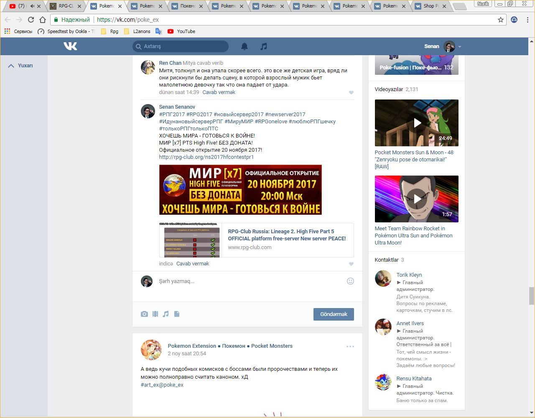Open Pokemon Extension community name in post
The image size is (535, 418).
pyautogui.click(x=230, y=346)
